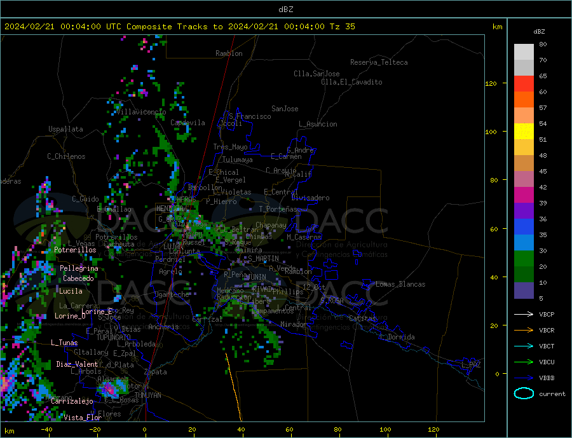The height and width of the screenshot is (438, 572).
Task: Click the Vista_Flor map label
Action: coord(82,418)
